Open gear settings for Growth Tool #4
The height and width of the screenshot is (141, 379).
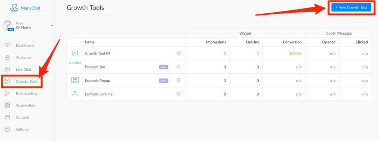tap(179, 53)
